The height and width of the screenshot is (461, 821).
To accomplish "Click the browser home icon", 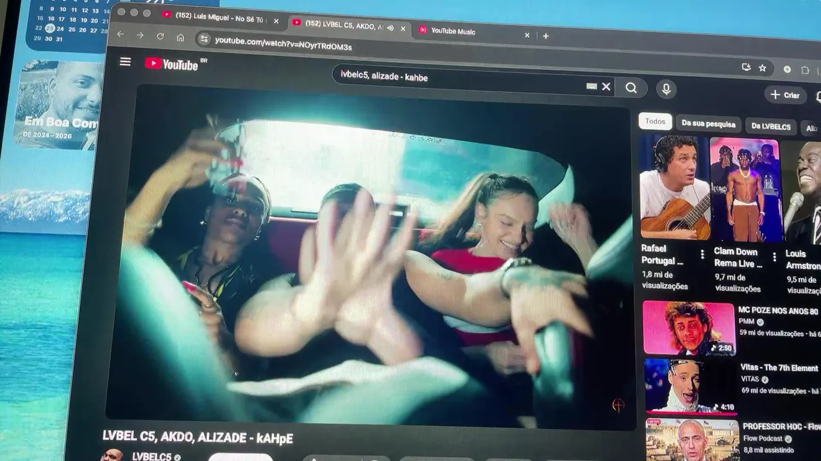I will click(x=180, y=37).
